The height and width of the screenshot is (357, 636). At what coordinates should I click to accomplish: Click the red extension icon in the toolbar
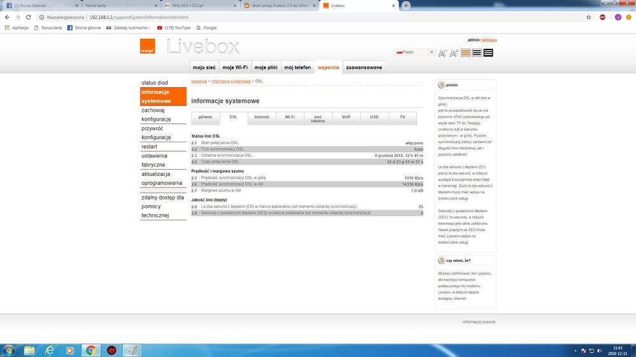click(x=602, y=17)
